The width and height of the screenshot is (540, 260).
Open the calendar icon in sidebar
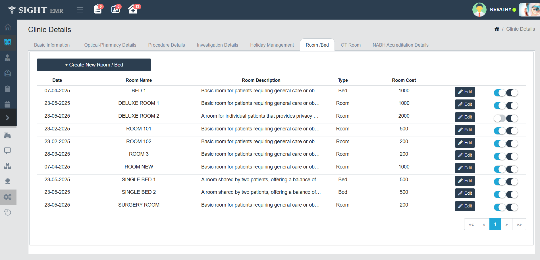click(8, 104)
